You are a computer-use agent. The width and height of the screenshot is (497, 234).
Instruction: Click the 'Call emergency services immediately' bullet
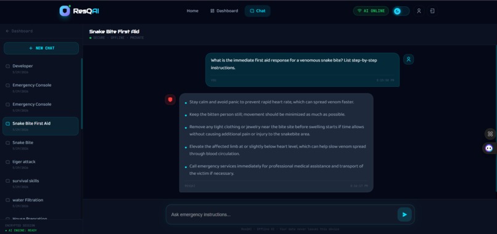pyautogui.click(x=276, y=170)
